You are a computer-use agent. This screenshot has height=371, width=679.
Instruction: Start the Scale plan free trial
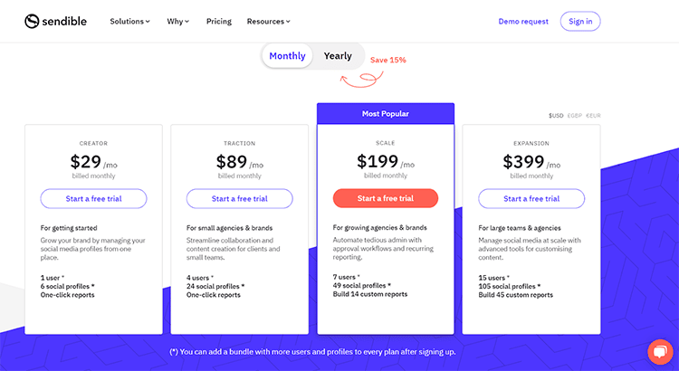385,198
